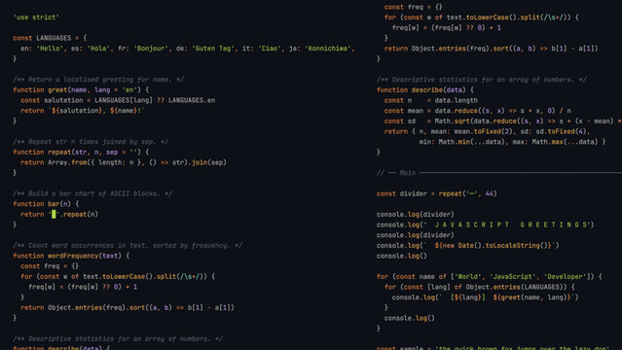Click the 'console.log(` [${lang}]' line
622x350 pixels.
(486, 297)
